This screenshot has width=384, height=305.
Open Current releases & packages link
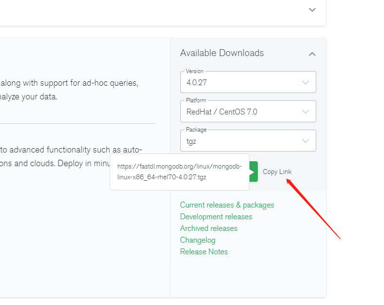(227, 205)
